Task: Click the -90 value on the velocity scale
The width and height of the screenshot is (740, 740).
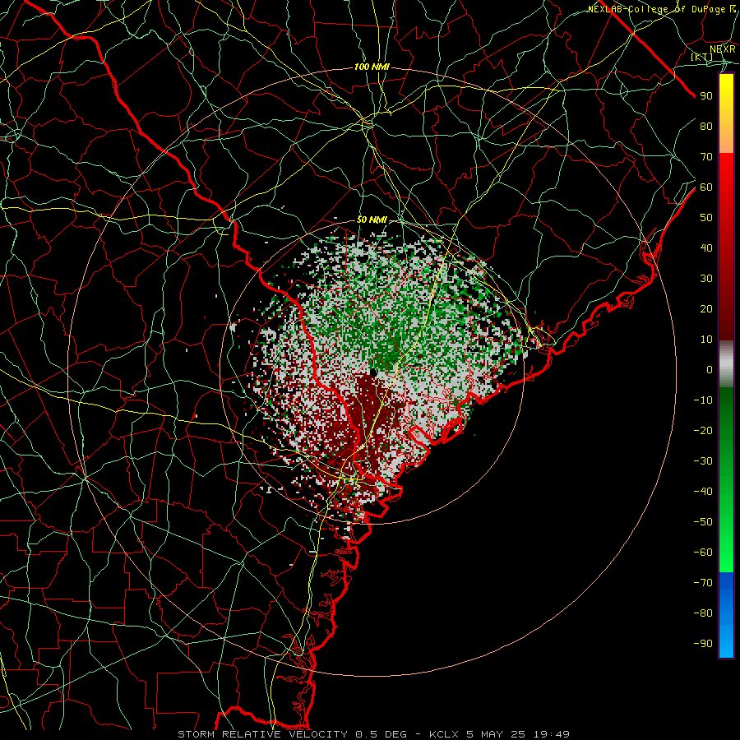Action: (703, 644)
